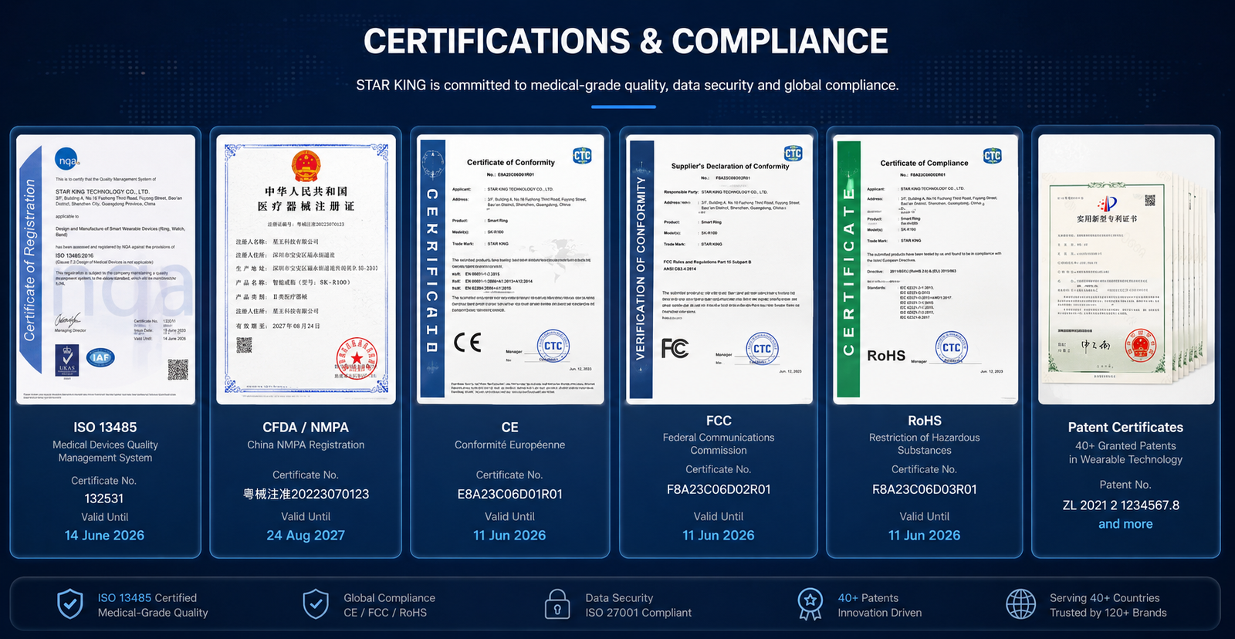Click the 40+ Patents award ribbon icon
Screen dimensions: 1235x639
810,604
